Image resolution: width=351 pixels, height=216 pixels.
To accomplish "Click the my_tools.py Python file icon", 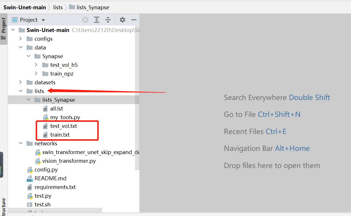I will (x=45, y=117).
